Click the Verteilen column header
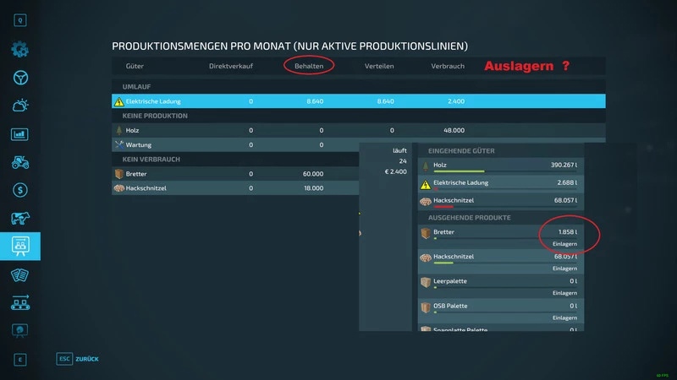Viewport: 677px width, 380px height. [x=380, y=65]
